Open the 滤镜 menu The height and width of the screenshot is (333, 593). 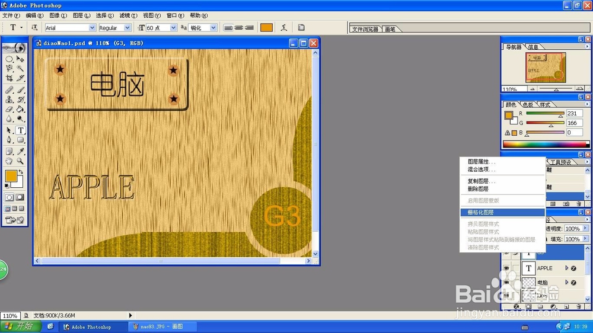128,15
